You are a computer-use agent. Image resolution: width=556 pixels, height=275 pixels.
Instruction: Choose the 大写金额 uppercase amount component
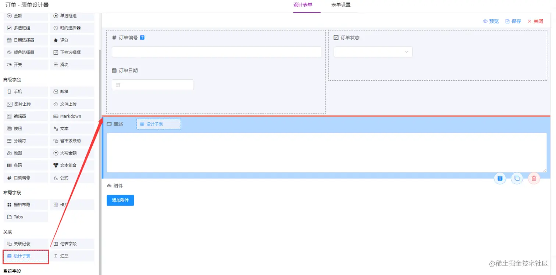[x=72, y=153]
